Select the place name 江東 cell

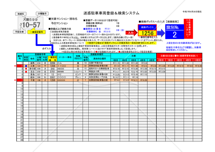tap(32, 66)
